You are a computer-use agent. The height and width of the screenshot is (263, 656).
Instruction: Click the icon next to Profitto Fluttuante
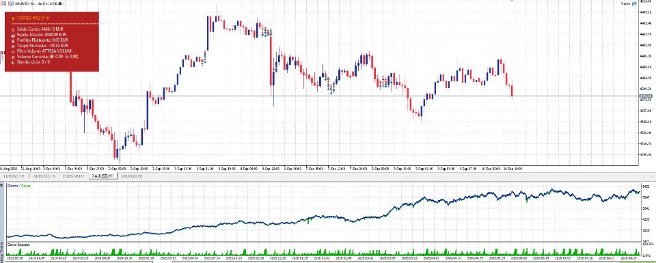13,40
